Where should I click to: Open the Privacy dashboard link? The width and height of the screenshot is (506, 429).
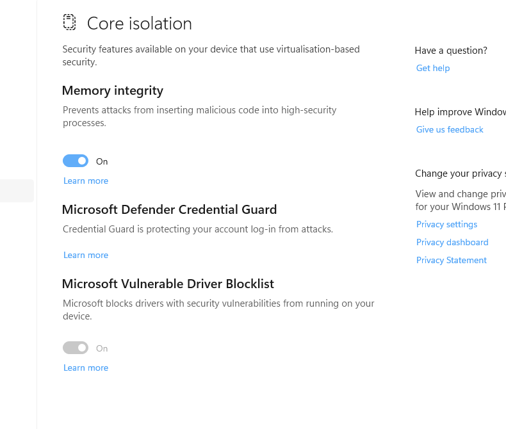(x=452, y=243)
